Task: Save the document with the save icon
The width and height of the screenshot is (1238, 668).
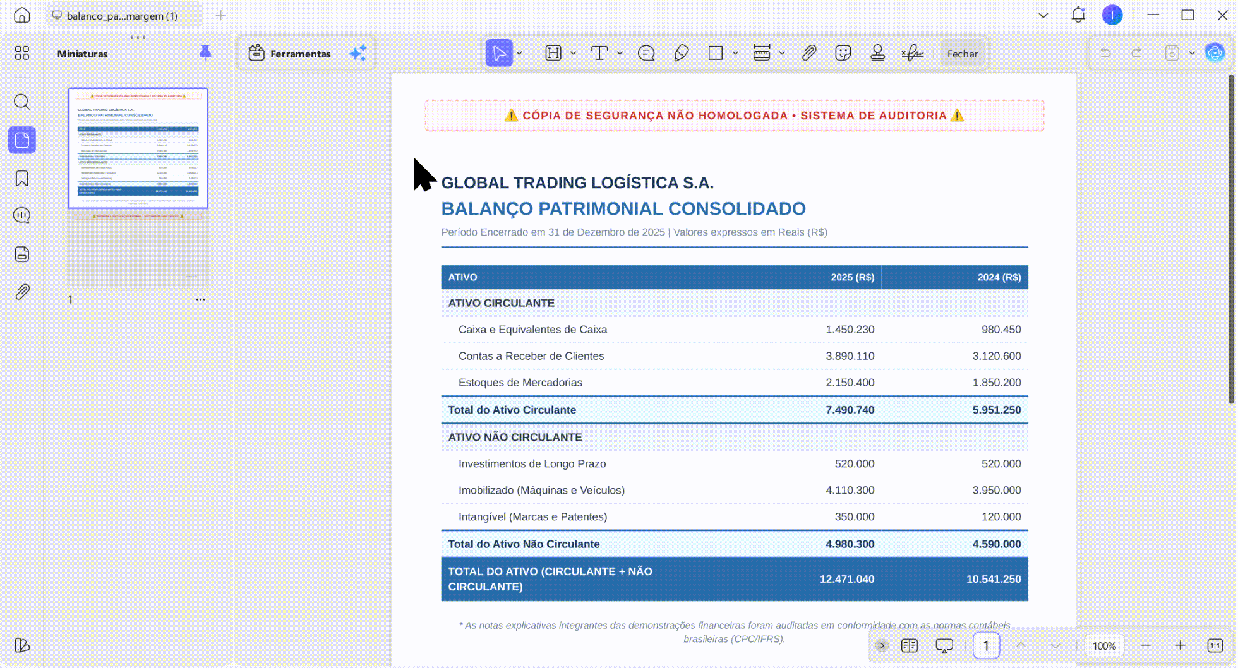Action: click(x=1172, y=53)
